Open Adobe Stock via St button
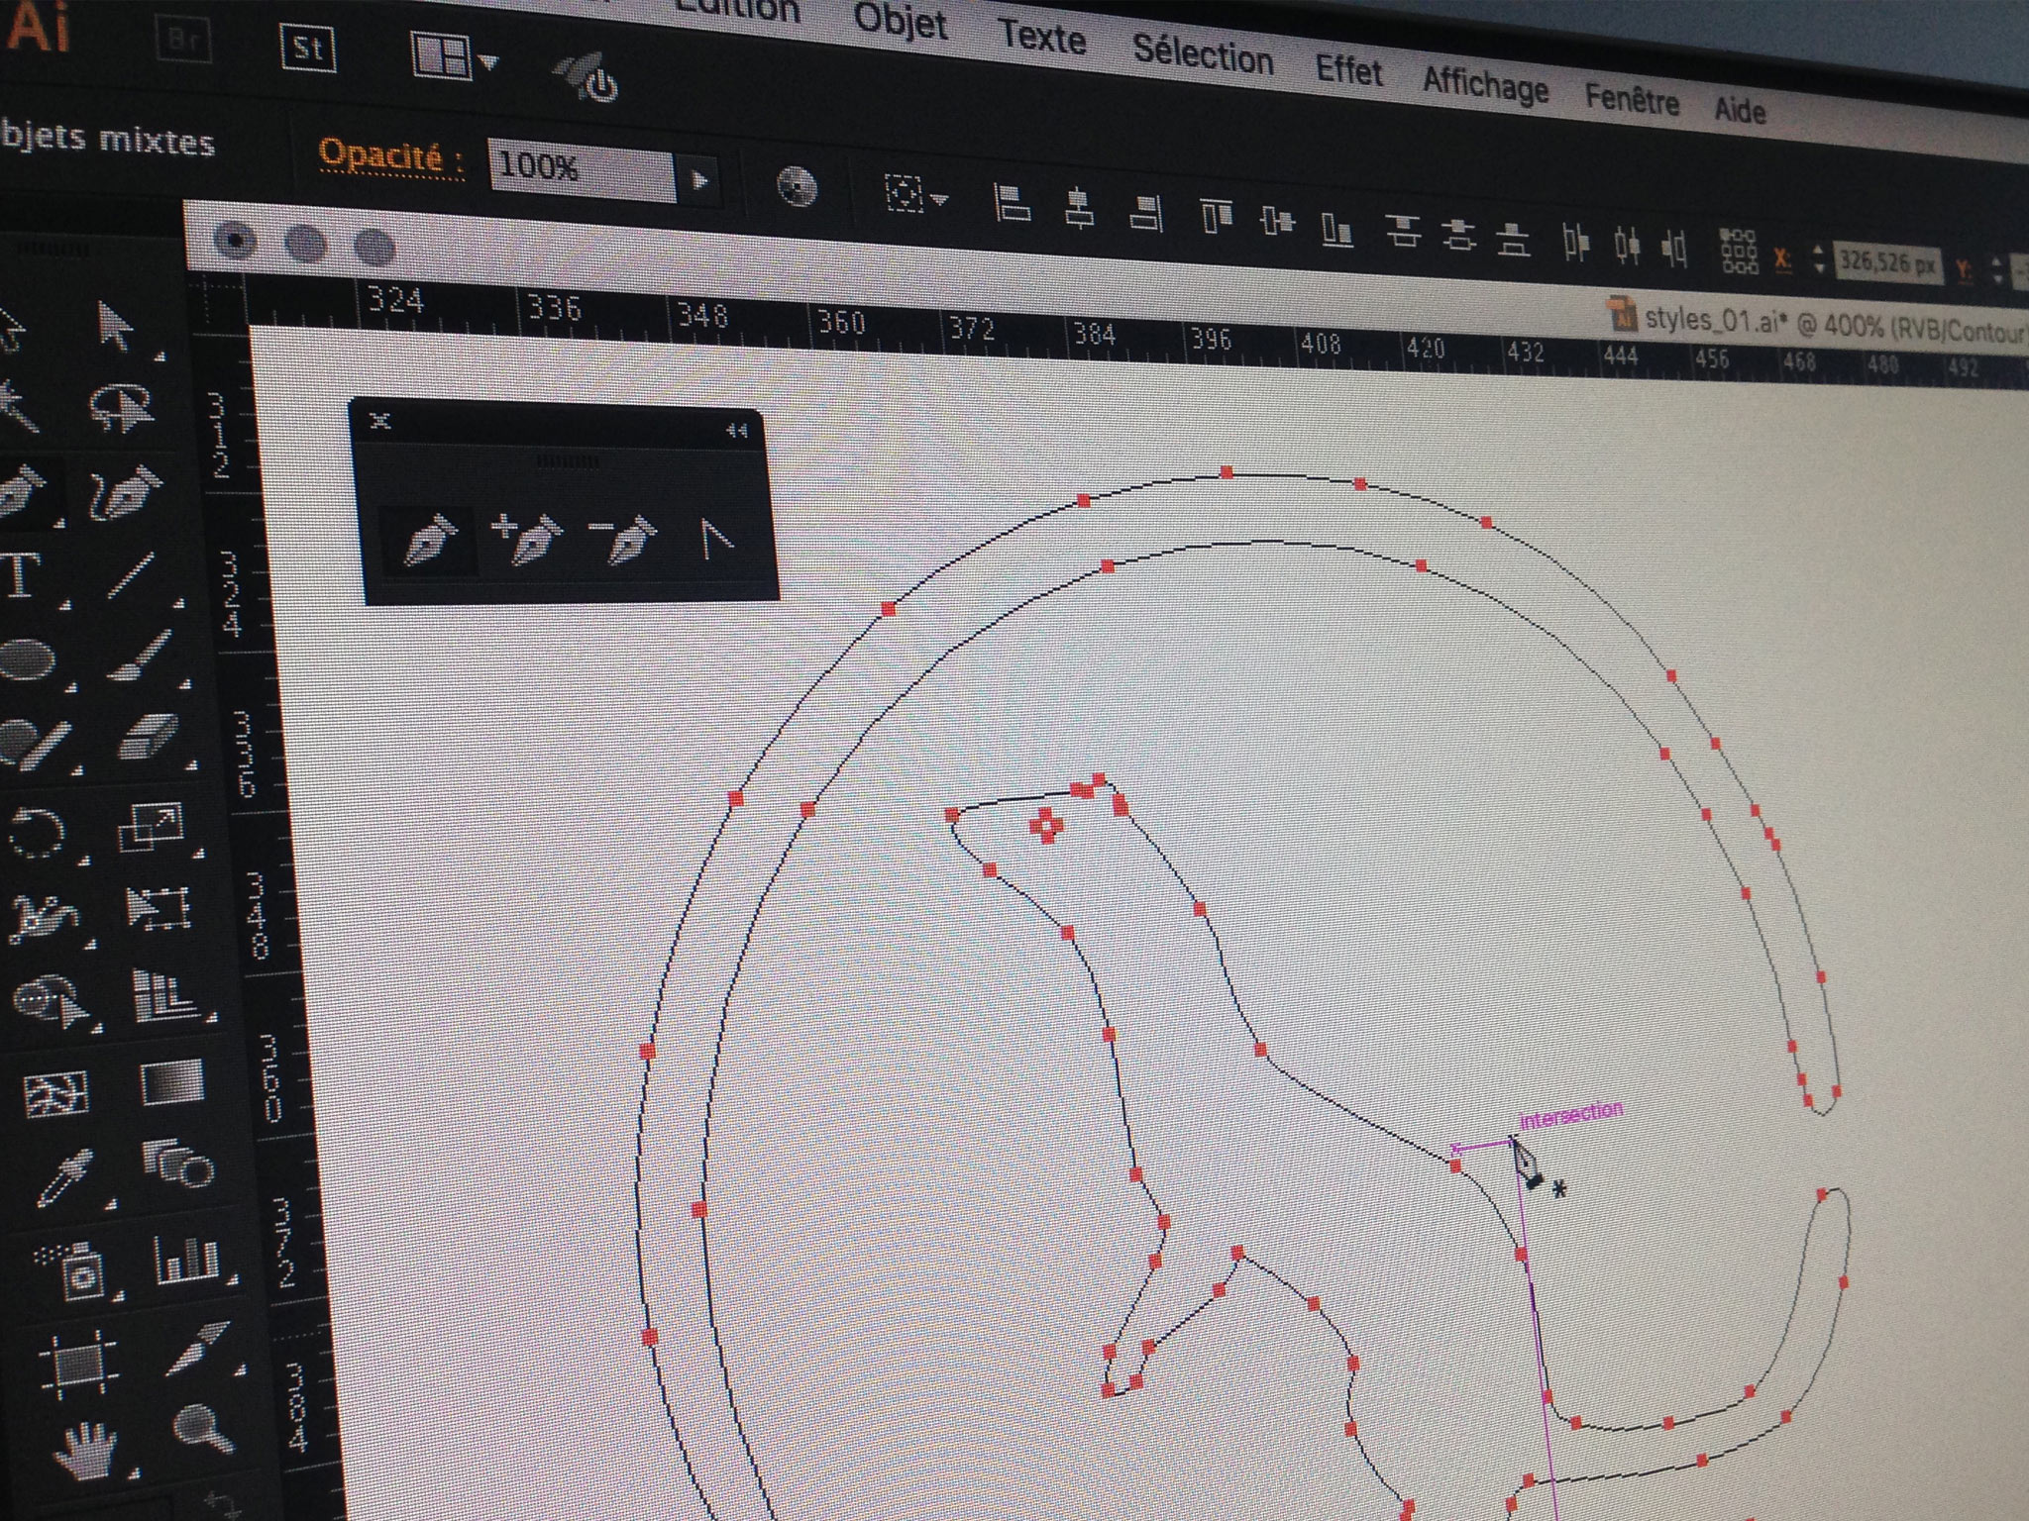 tap(307, 49)
